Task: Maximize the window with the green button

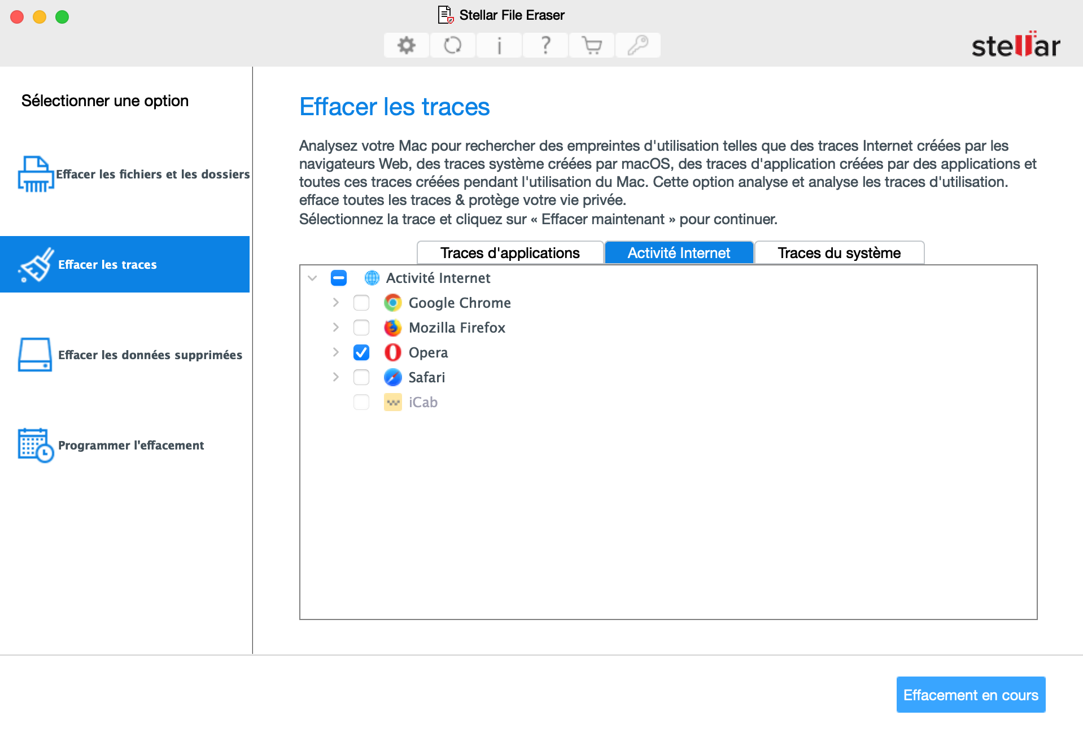Action: pyautogui.click(x=62, y=17)
